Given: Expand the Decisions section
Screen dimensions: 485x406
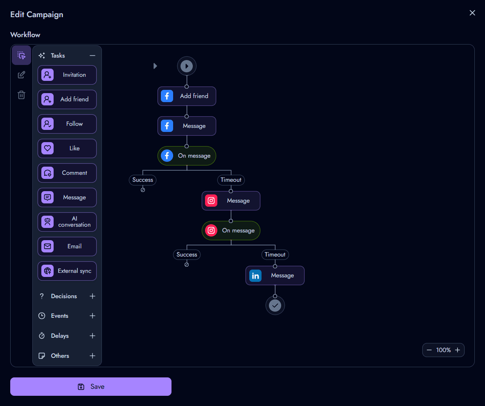Looking at the screenshot, I should (92, 296).
